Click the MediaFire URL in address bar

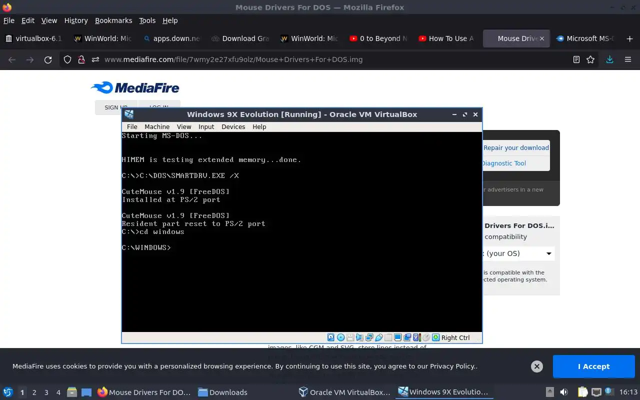tap(233, 59)
